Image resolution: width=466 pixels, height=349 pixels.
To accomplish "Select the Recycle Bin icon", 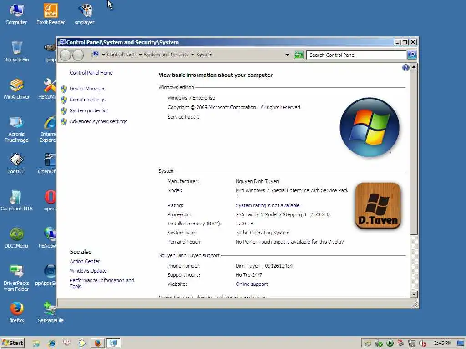I will point(16,51).
